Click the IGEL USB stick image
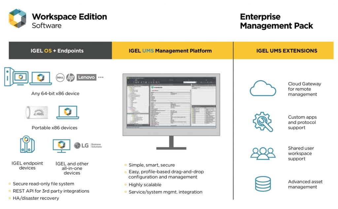 (37, 112)
